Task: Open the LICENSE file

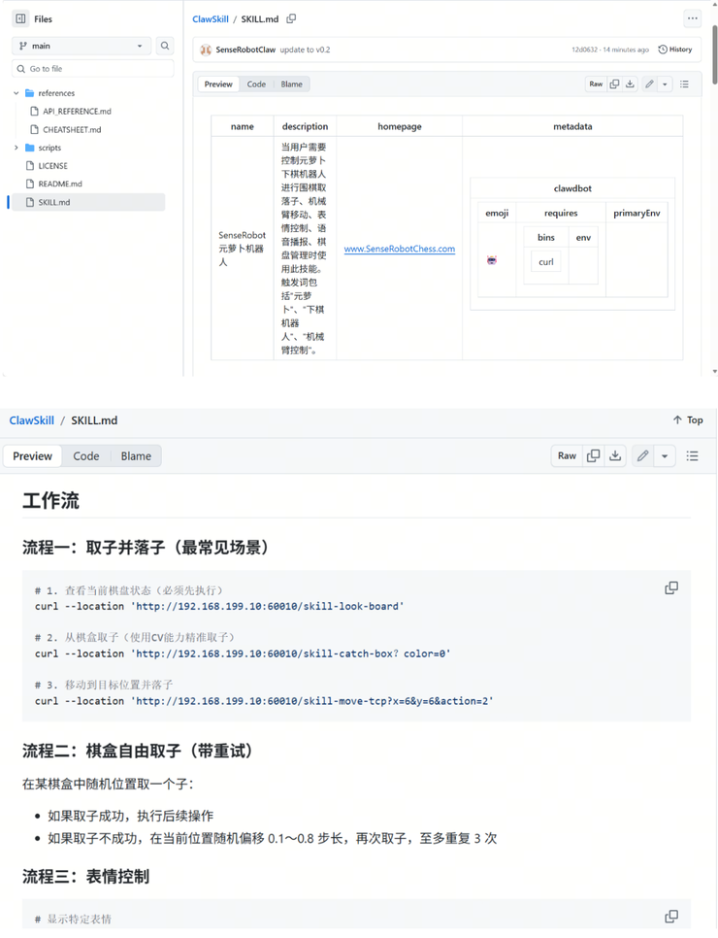Action: tap(52, 166)
